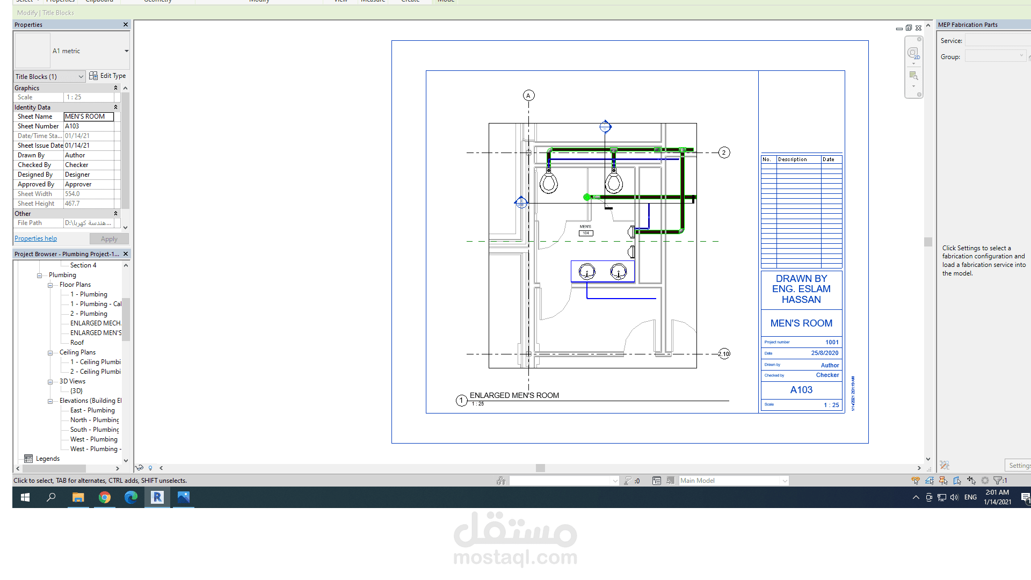Click the Zoom in Region icon
This screenshot has height=580, width=1031.
click(913, 76)
